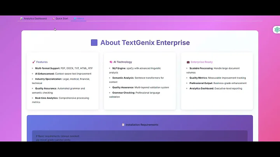Click the brain icon next to AI Technology
The width and height of the screenshot is (280, 157).
pos(111,62)
